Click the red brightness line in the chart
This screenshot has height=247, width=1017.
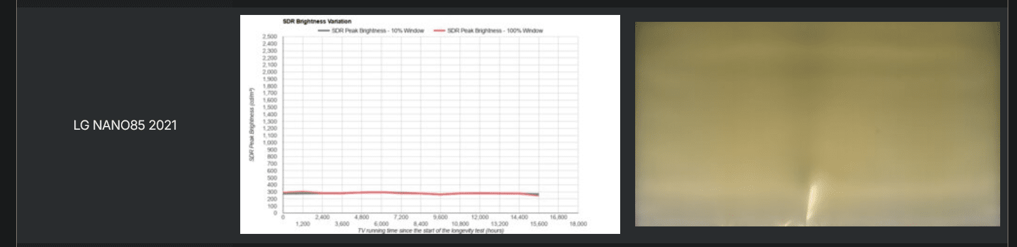tap(411, 193)
